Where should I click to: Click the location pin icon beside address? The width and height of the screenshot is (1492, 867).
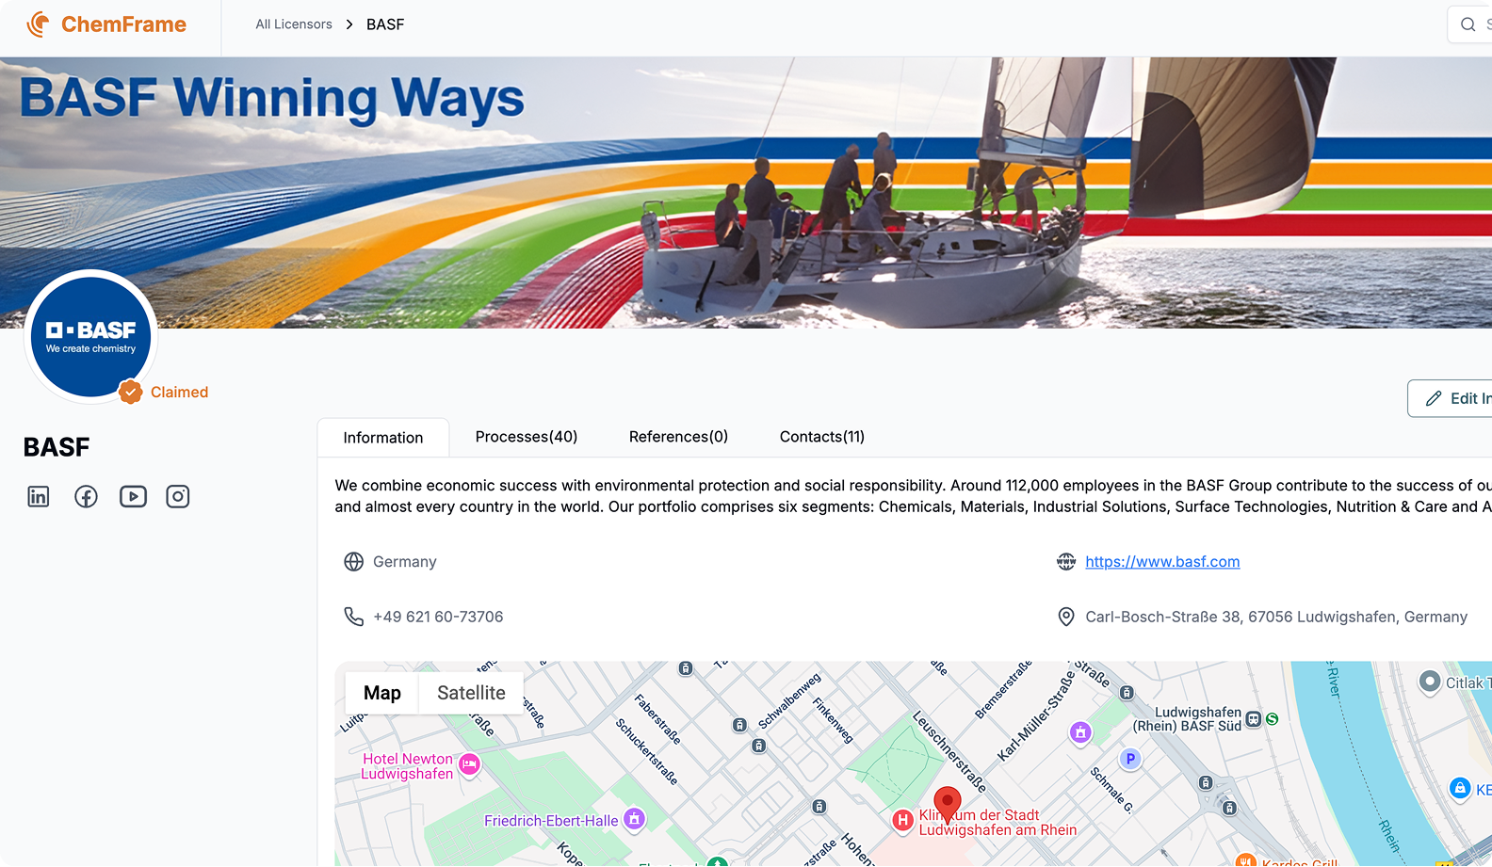pyautogui.click(x=1066, y=617)
